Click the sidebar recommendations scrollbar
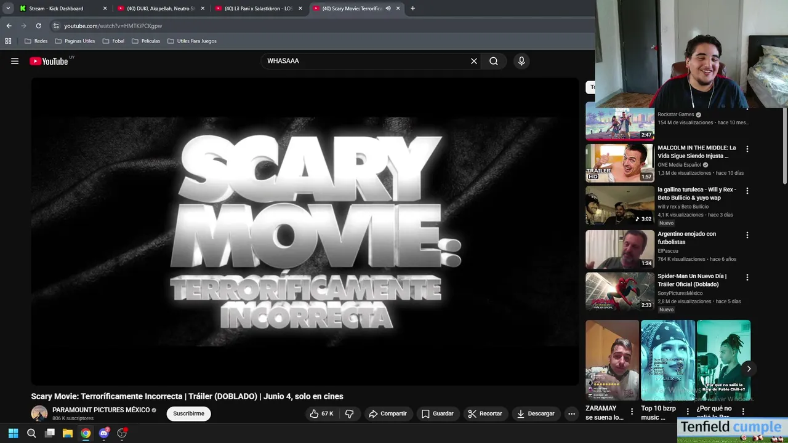The width and height of the screenshot is (788, 443). click(x=784, y=146)
